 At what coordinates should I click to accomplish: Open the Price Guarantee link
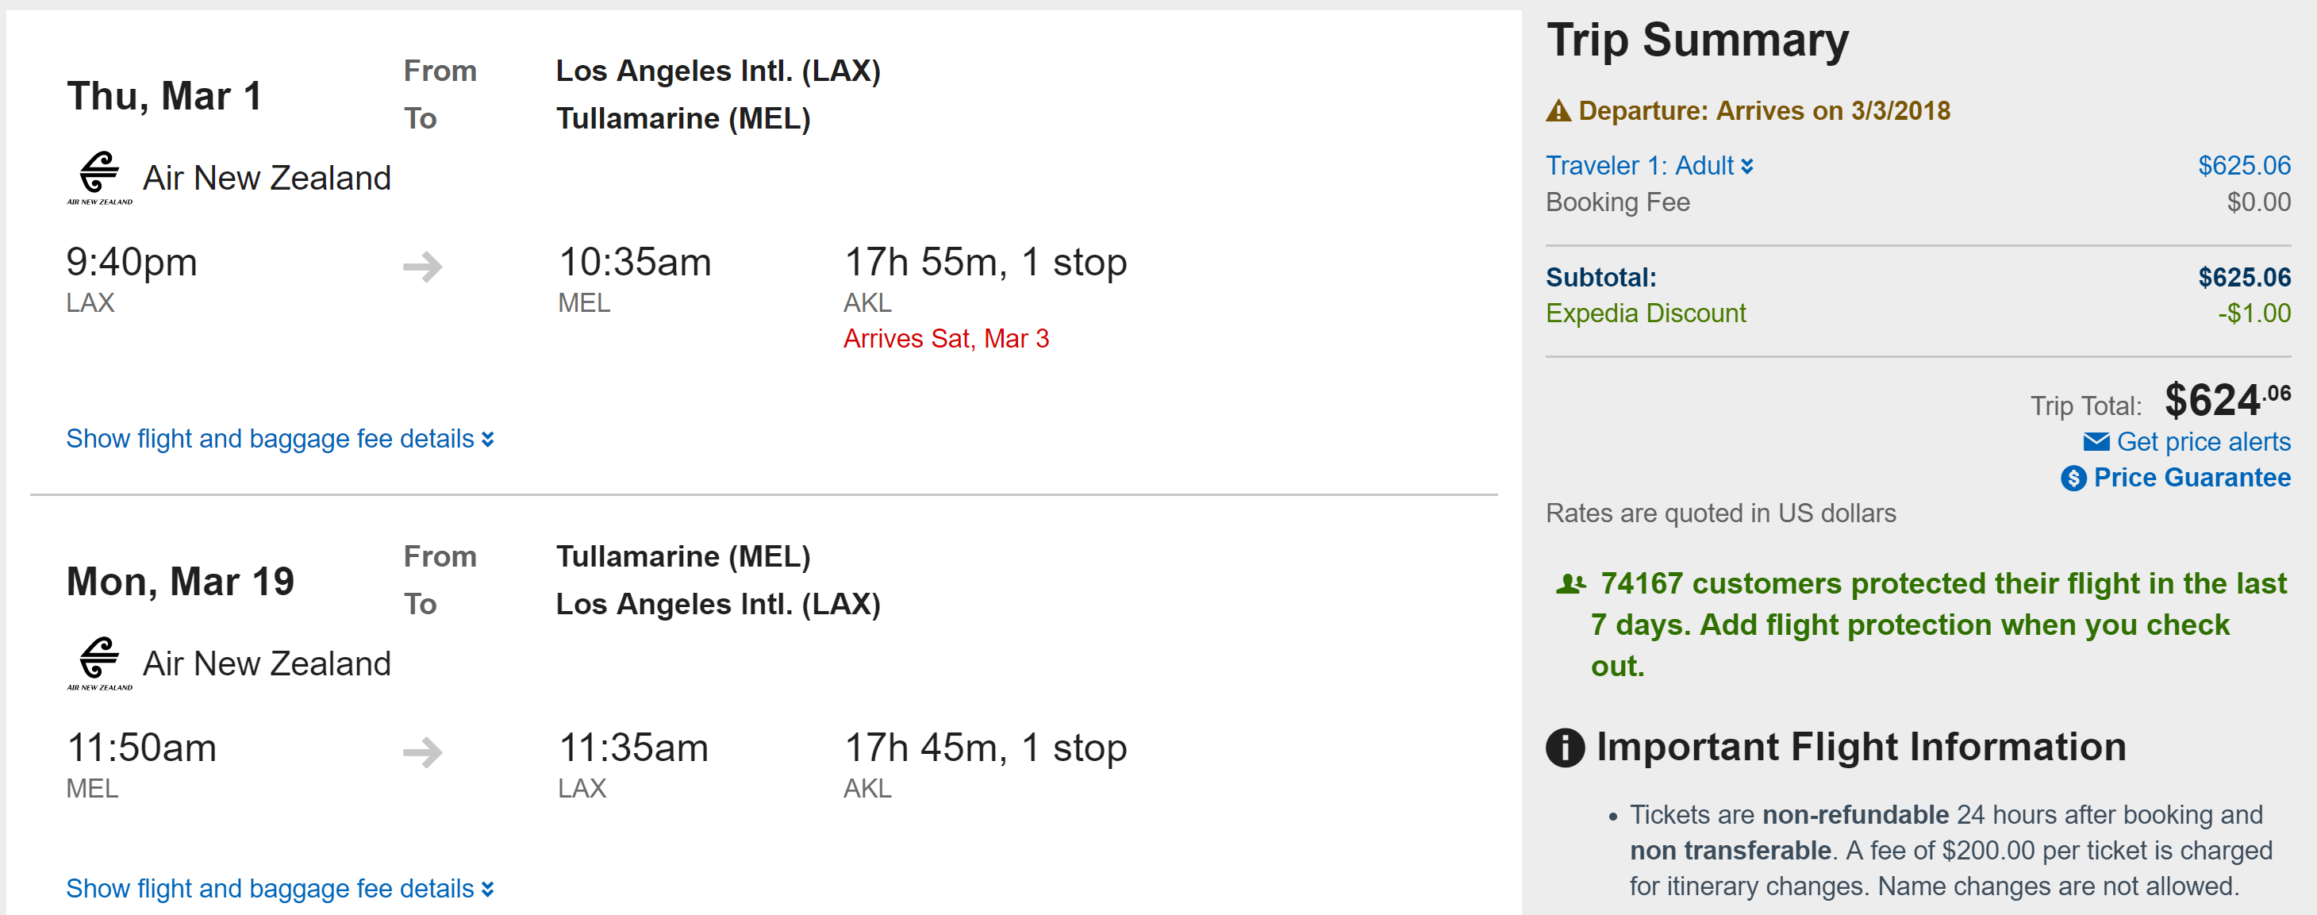tap(2191, 478)
